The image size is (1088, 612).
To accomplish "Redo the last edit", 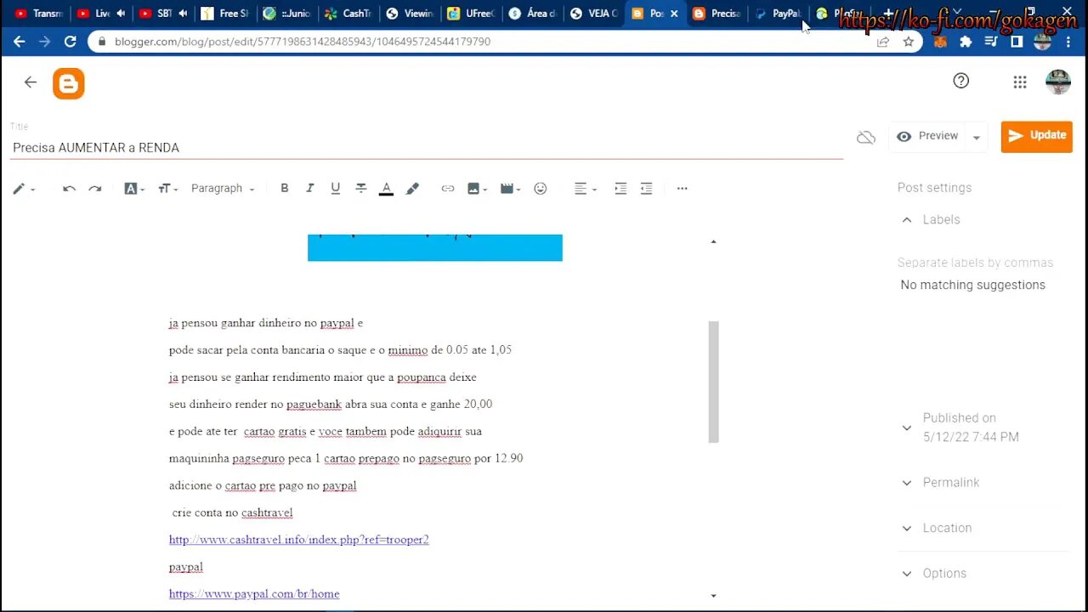I will click(x=95, y=189).
